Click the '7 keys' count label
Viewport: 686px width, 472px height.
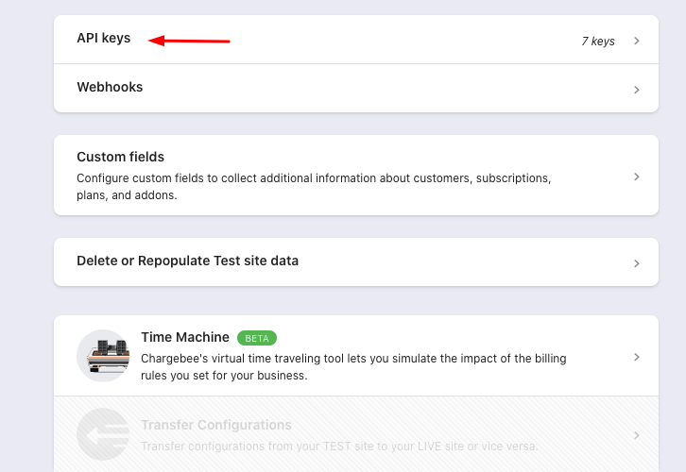597,42
